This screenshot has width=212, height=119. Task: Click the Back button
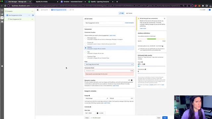point(159,118)
